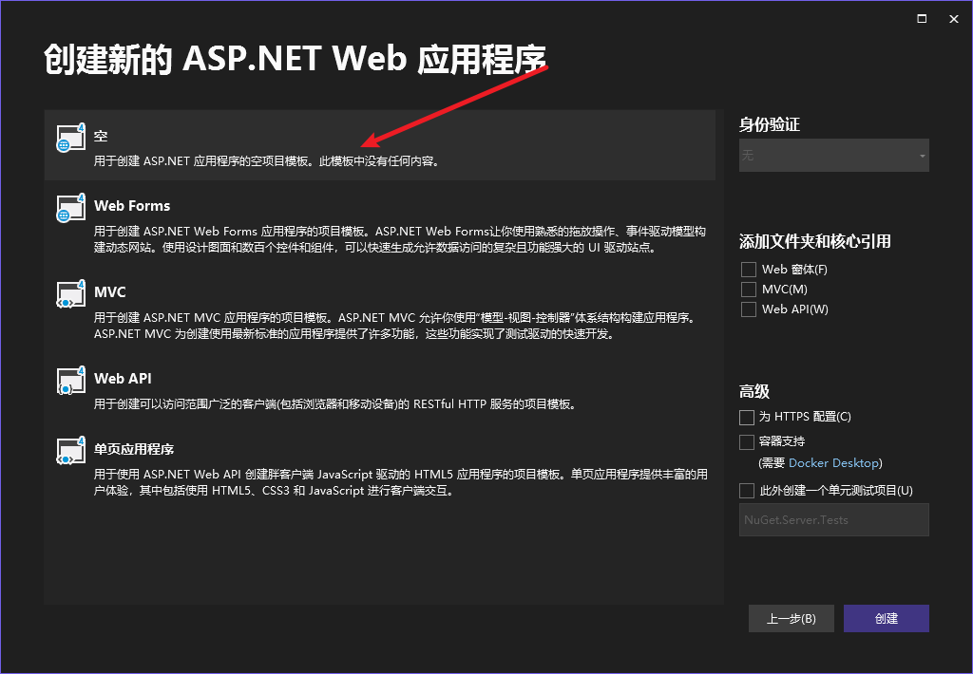Click the NuGet.Server.Tests name field
Image resolution: width=973 pixels, height=674 pixels.
pos(834,519)
